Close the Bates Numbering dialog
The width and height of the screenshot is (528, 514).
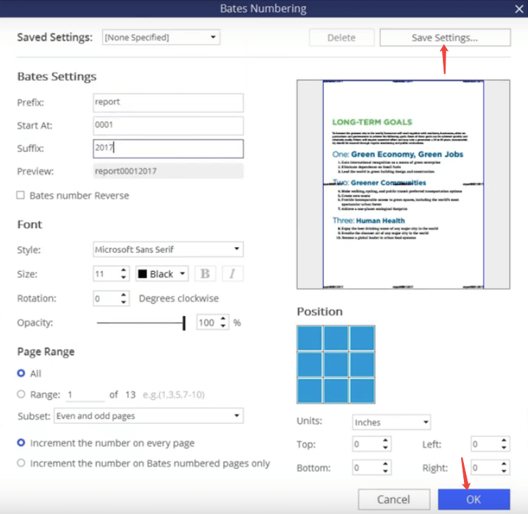coord(518,8)
